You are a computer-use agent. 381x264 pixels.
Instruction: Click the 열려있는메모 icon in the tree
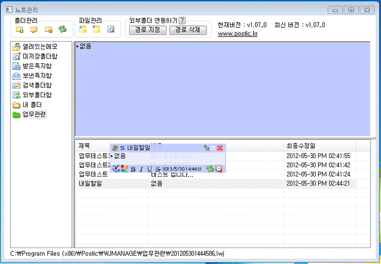[16, 47]
